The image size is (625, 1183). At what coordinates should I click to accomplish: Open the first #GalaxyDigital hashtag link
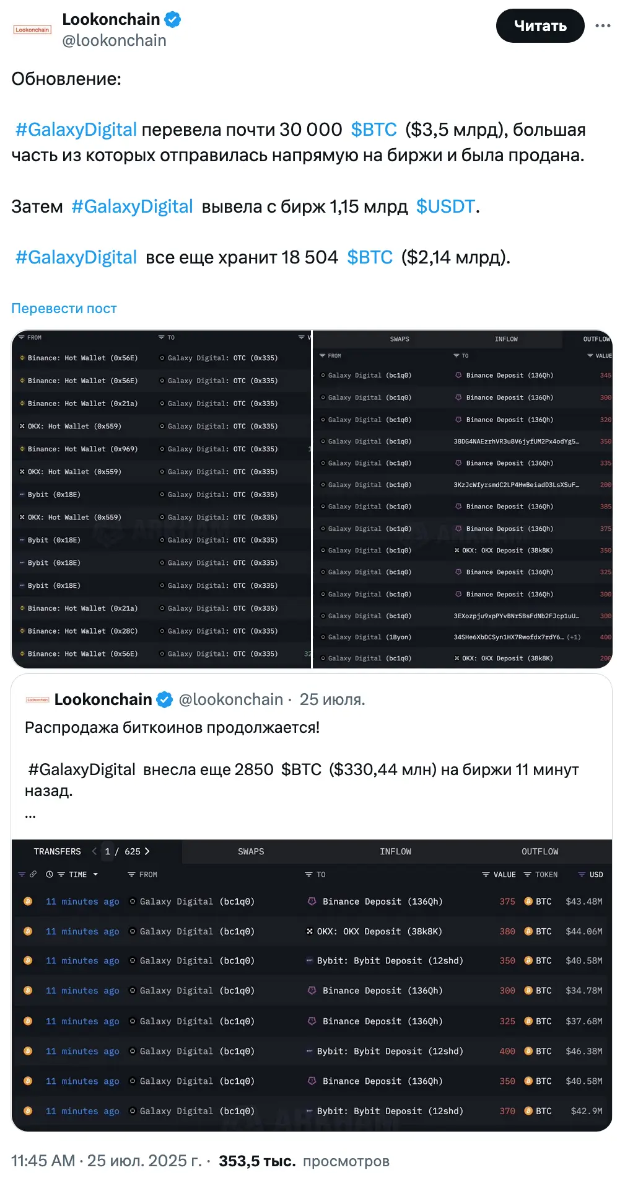pyautogui.click(x=76, y=130)
